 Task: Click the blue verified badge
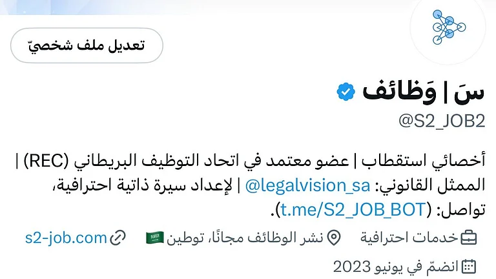point(346,93)
